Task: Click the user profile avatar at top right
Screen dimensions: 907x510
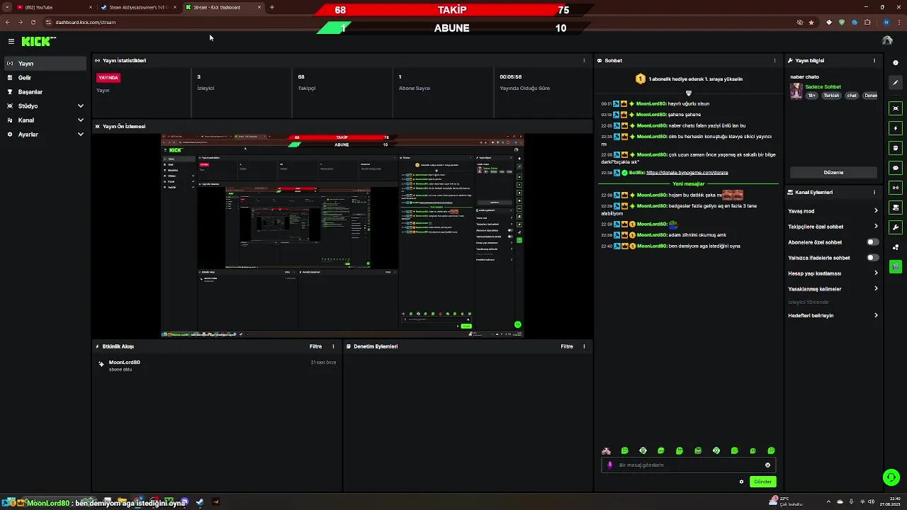Action: pos(887,41)
